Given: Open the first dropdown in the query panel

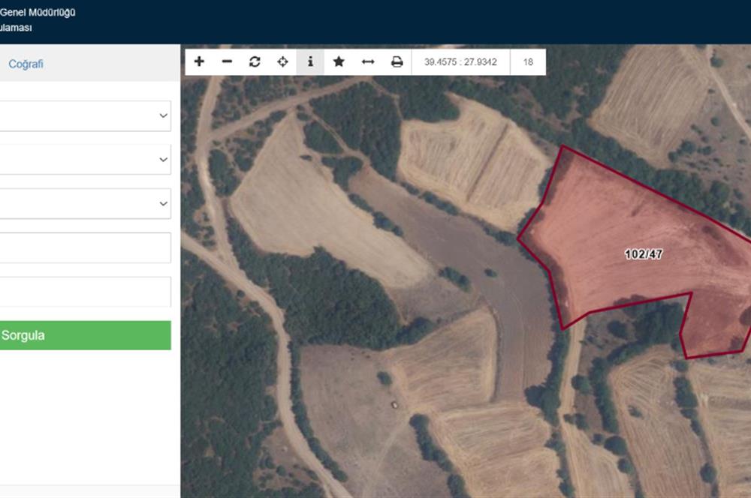Looking at the screenshot, I should coord(84,115).
